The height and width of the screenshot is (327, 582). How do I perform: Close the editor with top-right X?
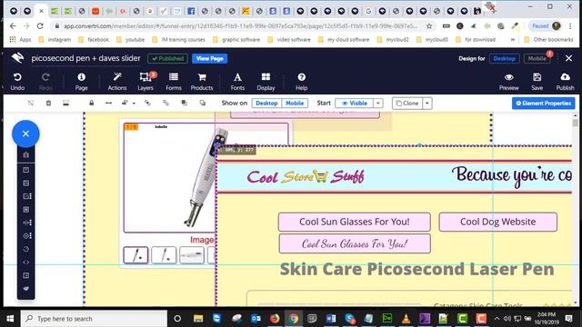point(568,58)
